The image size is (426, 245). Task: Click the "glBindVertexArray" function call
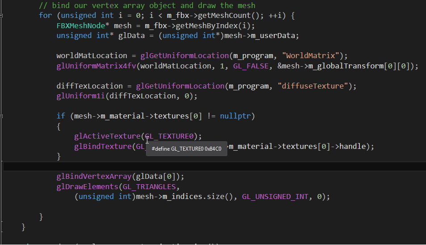94,177
